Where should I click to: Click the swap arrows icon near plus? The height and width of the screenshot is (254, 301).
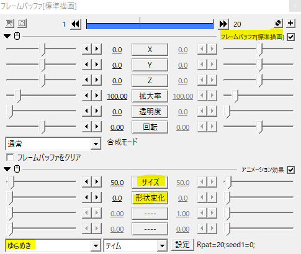point(278,23)
